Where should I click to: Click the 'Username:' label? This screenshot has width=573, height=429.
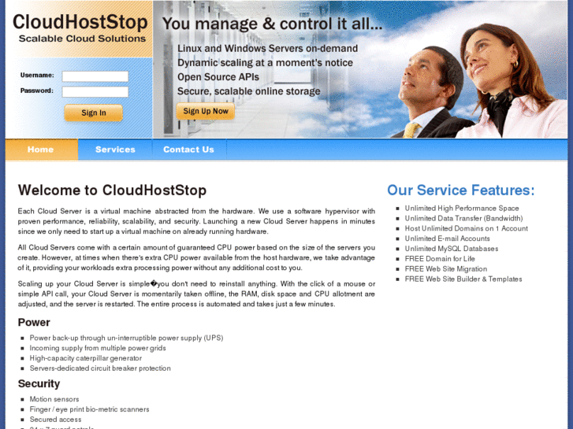[x=37, y=76]
